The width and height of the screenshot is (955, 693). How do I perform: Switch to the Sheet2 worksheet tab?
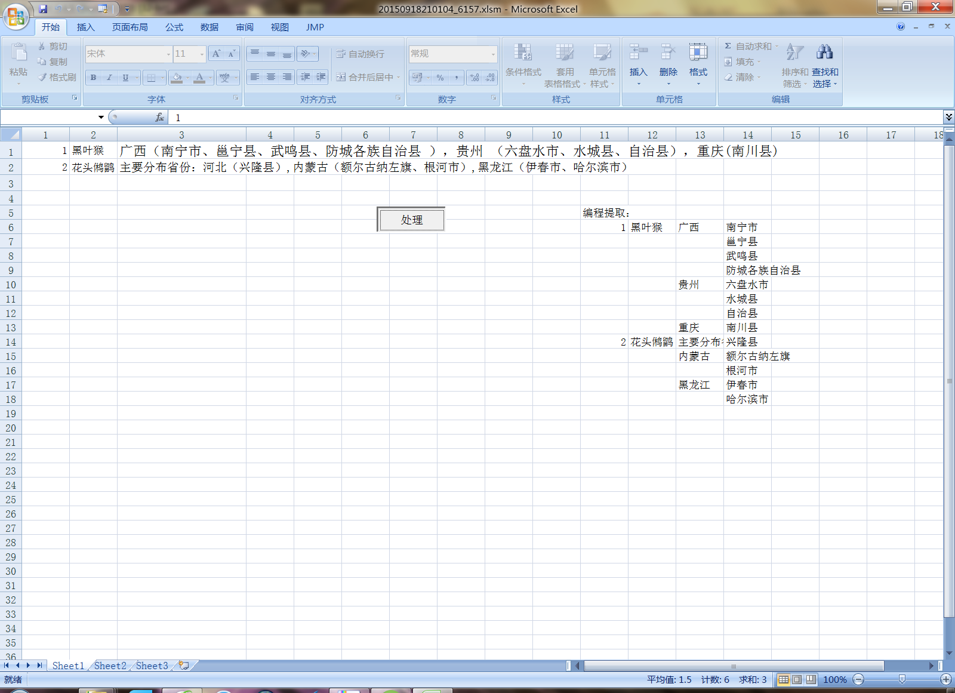click(x=110, y=666)
